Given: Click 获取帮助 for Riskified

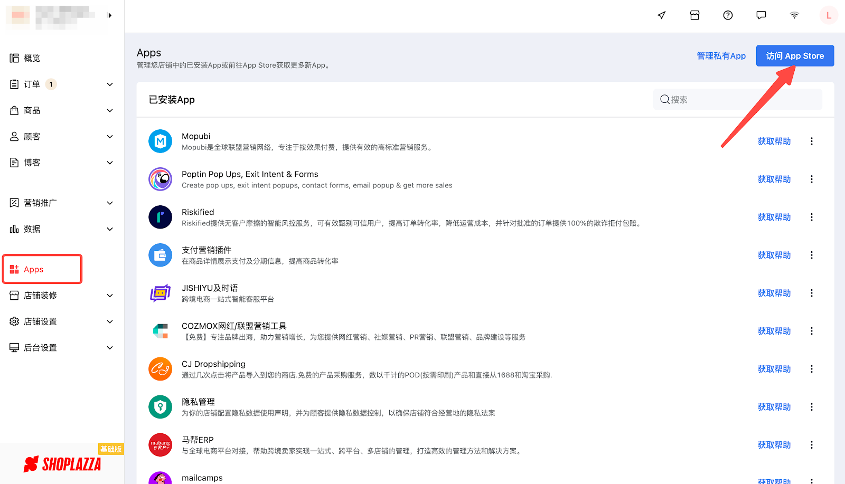Looking at the screenshot, I should click(x=774, y=217).
